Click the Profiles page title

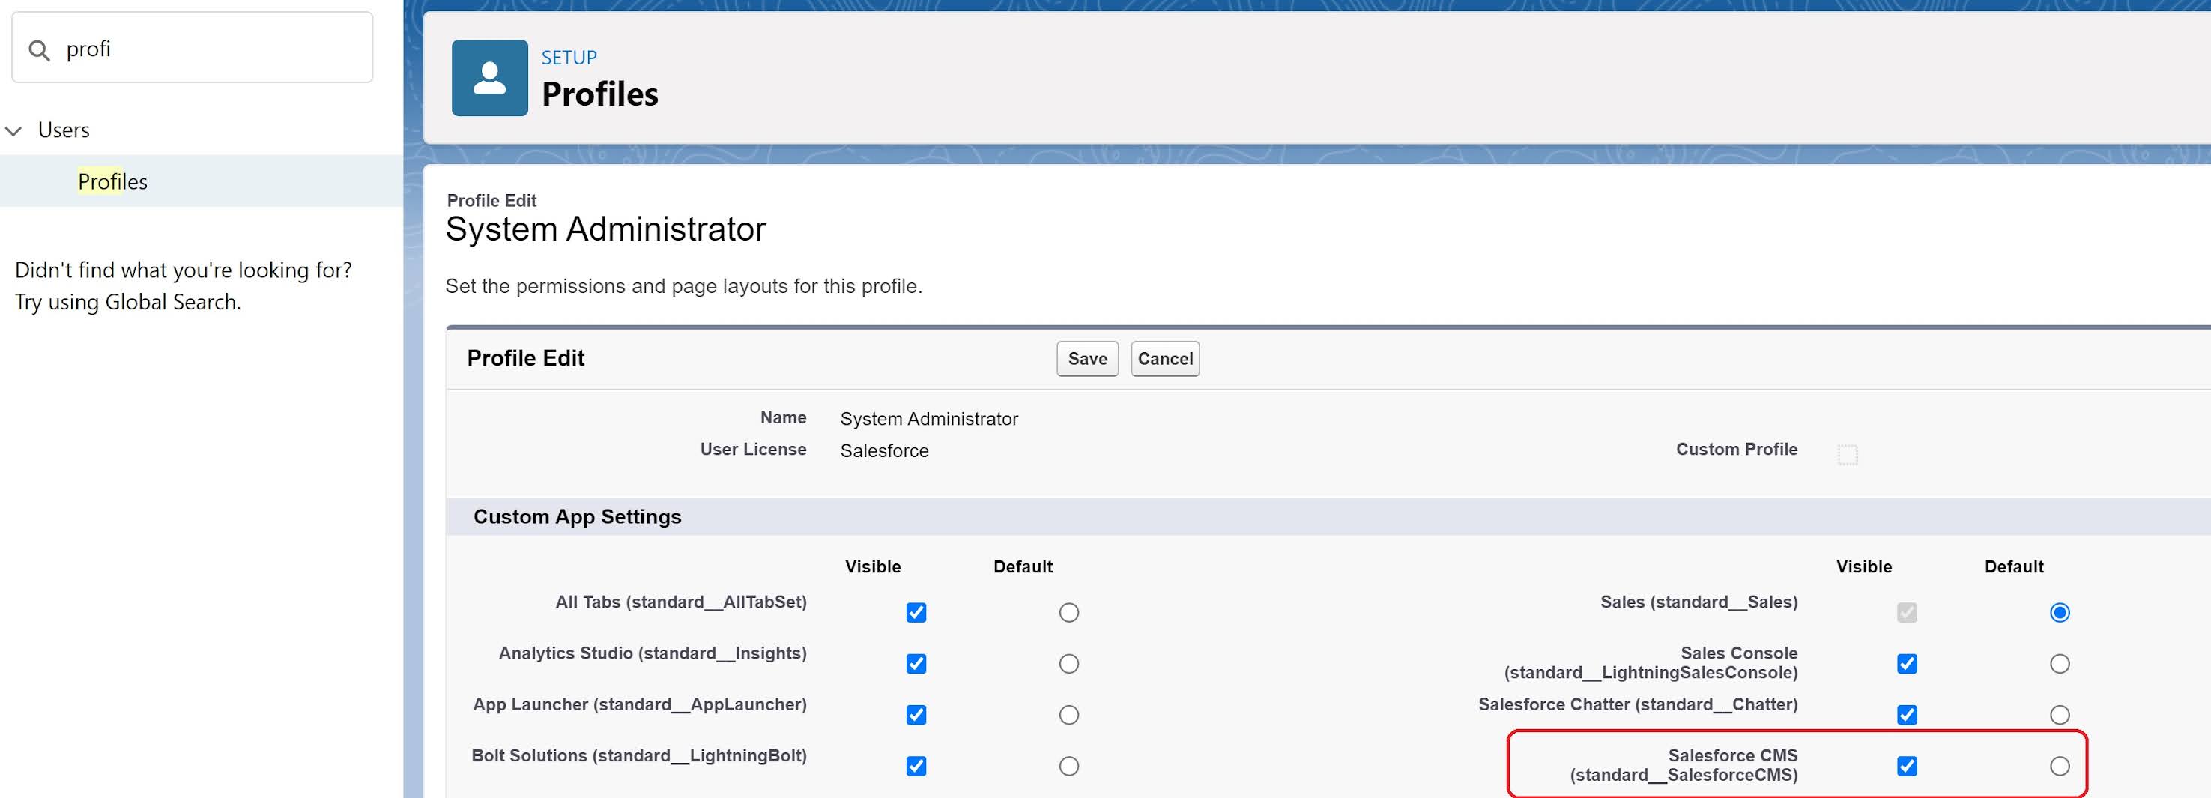[600, 94]
